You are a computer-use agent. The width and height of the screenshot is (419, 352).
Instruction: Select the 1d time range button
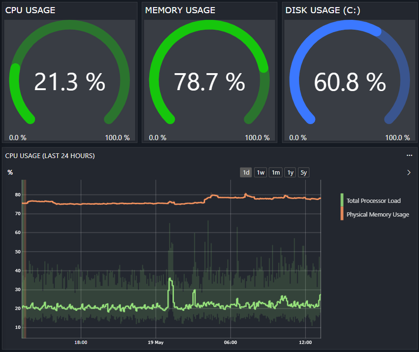click(246, 173)
